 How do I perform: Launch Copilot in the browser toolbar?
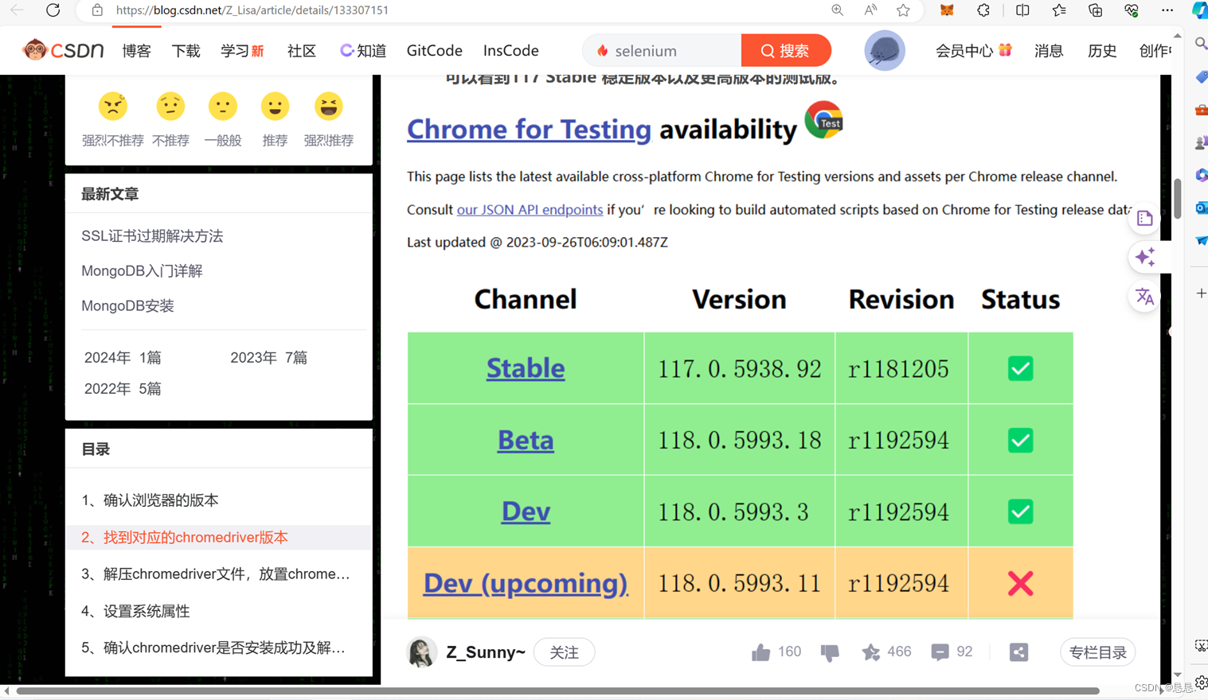coord(1200,10)
